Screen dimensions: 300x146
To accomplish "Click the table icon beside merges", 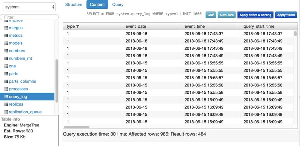I will point(6,28).
